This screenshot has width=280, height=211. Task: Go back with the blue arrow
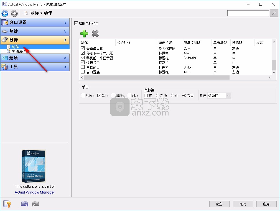point(5,13)
